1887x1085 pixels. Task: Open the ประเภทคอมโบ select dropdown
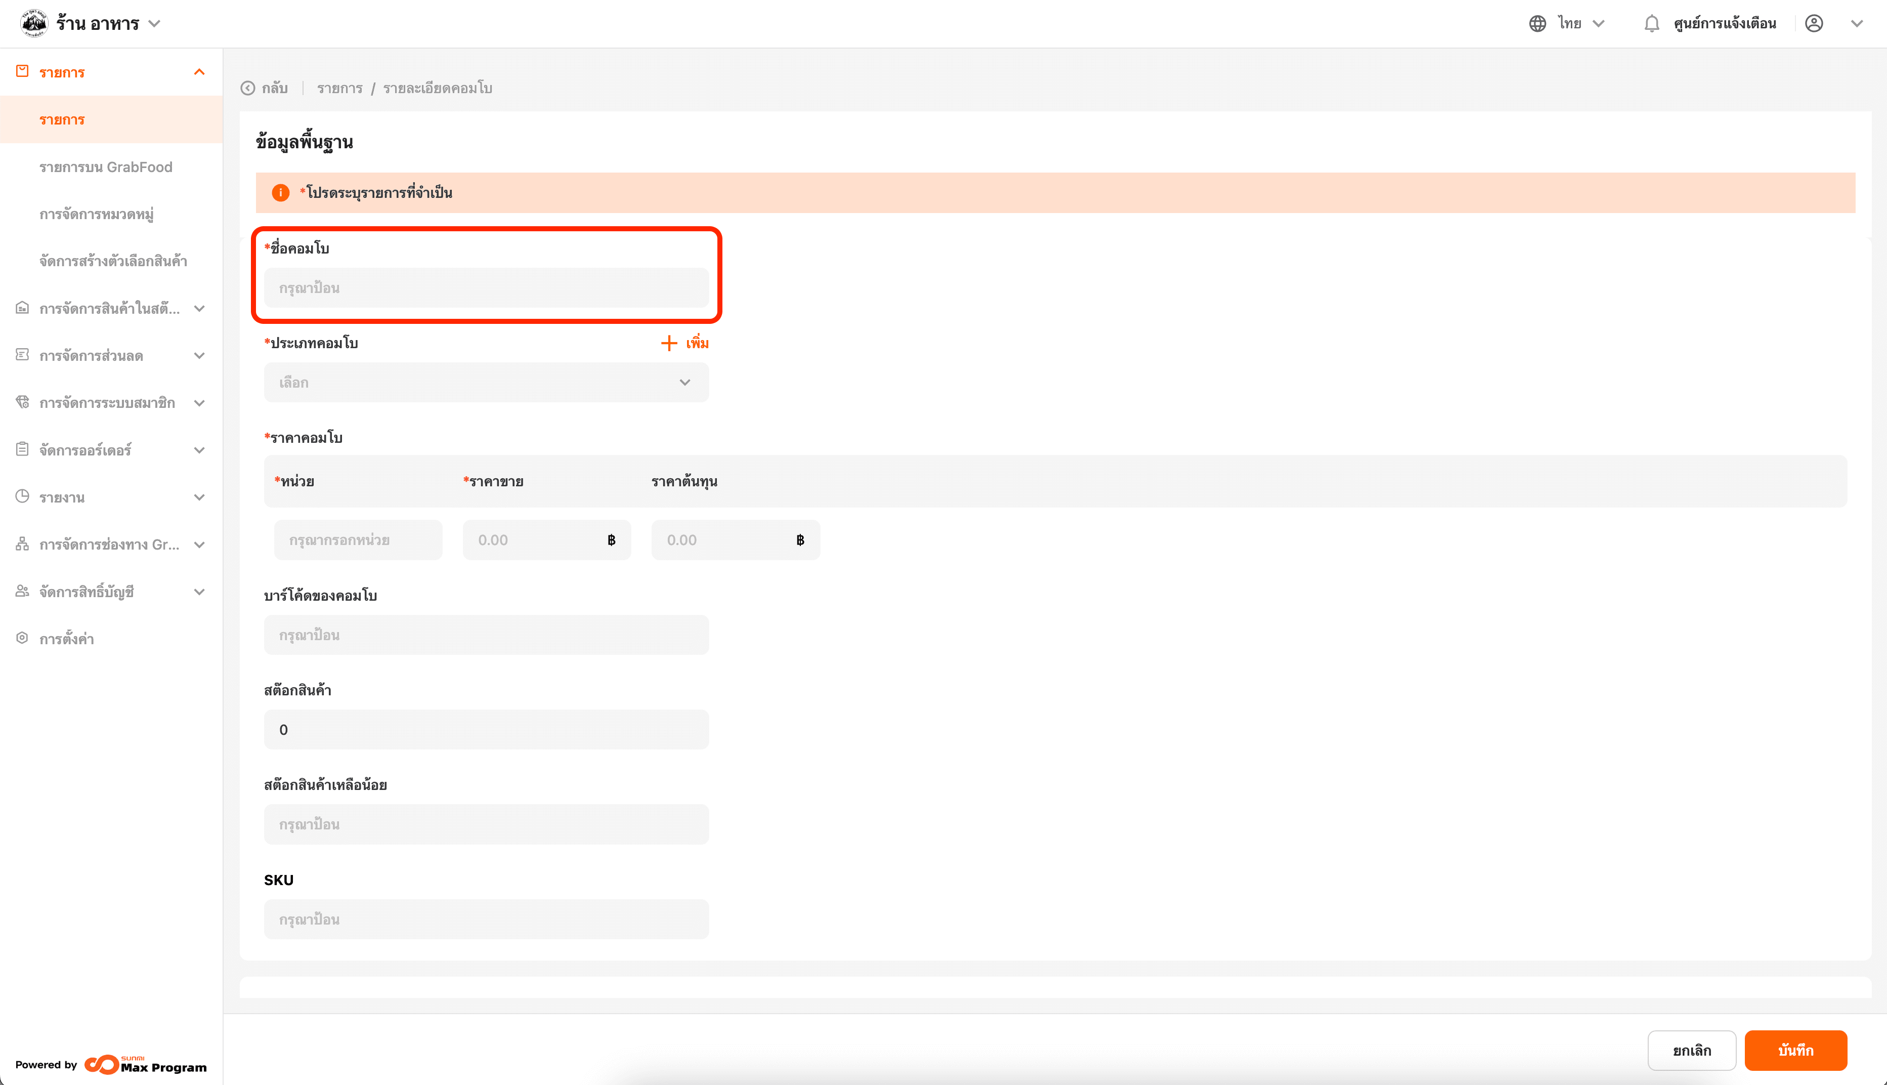tap(486, 382)
